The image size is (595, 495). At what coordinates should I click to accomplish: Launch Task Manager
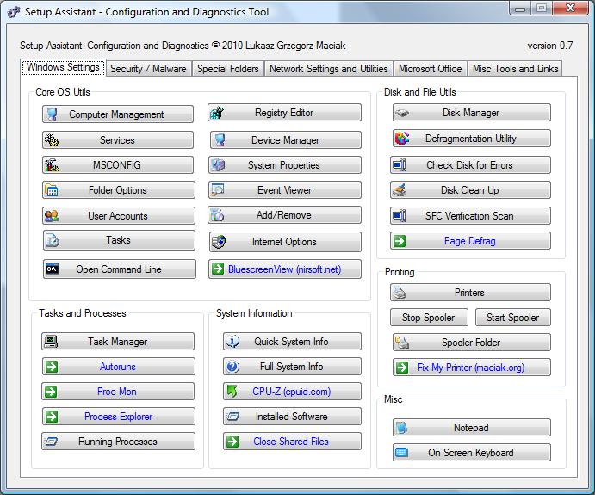[x=118, y=342]
